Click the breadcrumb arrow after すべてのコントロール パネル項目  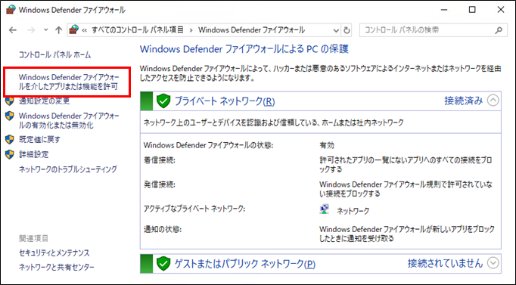[191, 30]
